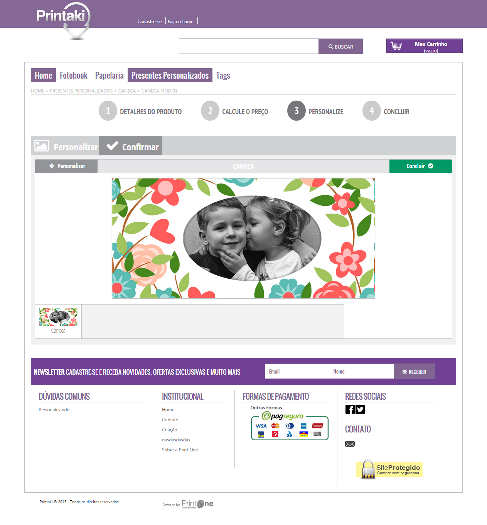Select the Caneca thumbnail preview
This screenshot has width=487, height=525.
tap(58, 321)
